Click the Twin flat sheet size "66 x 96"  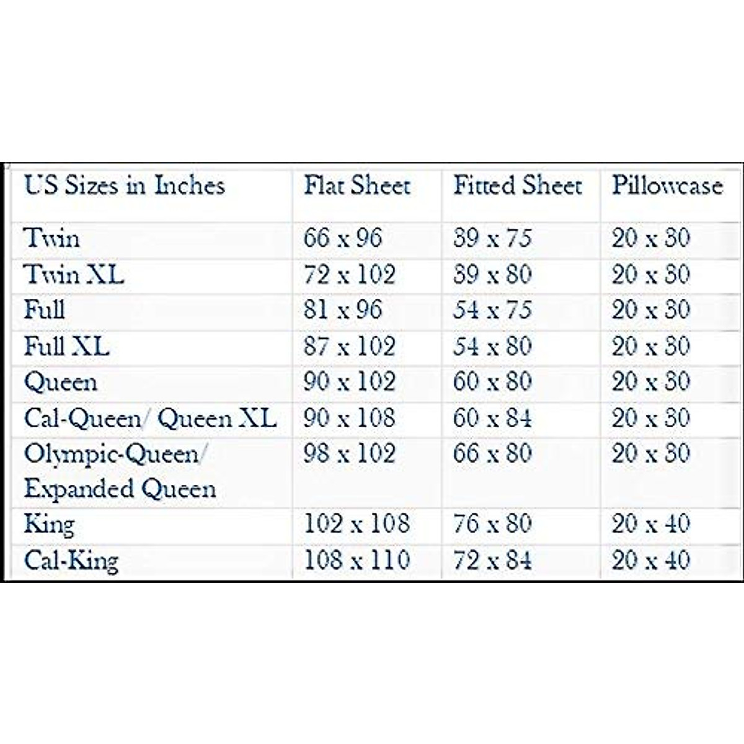coord(343,238)
